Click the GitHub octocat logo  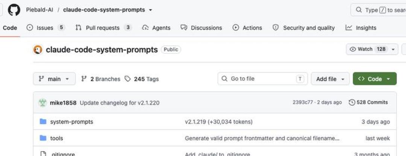(14, 10)
